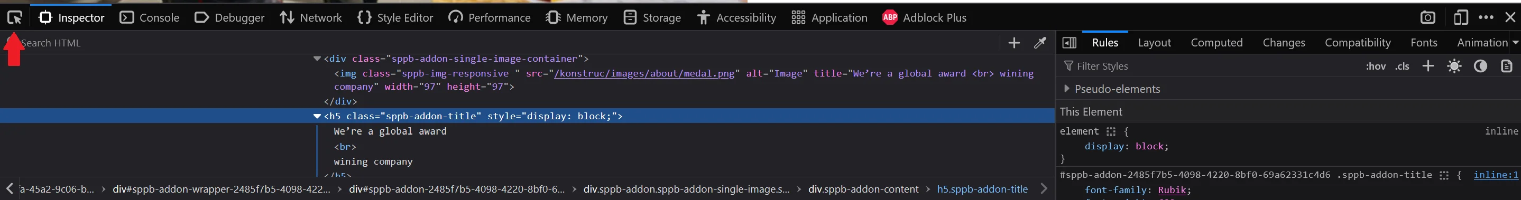Open the devtools three-dot options menu

click(1486, 18)
